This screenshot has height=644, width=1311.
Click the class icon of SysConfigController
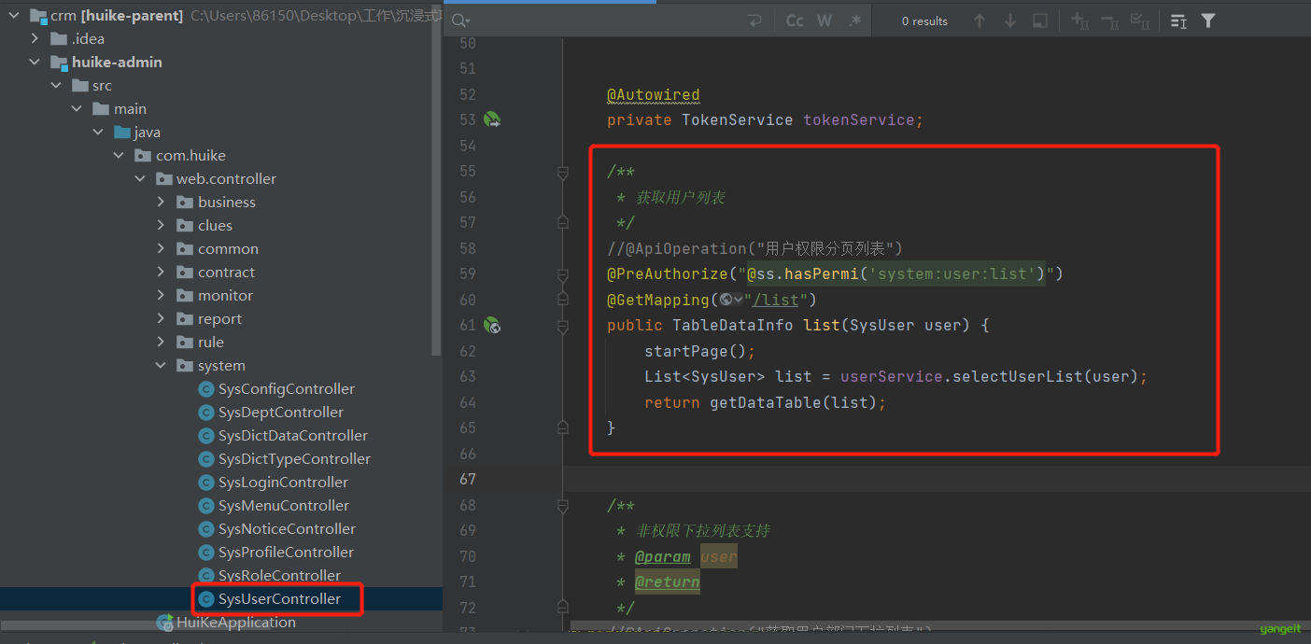[x=206, y=389]
